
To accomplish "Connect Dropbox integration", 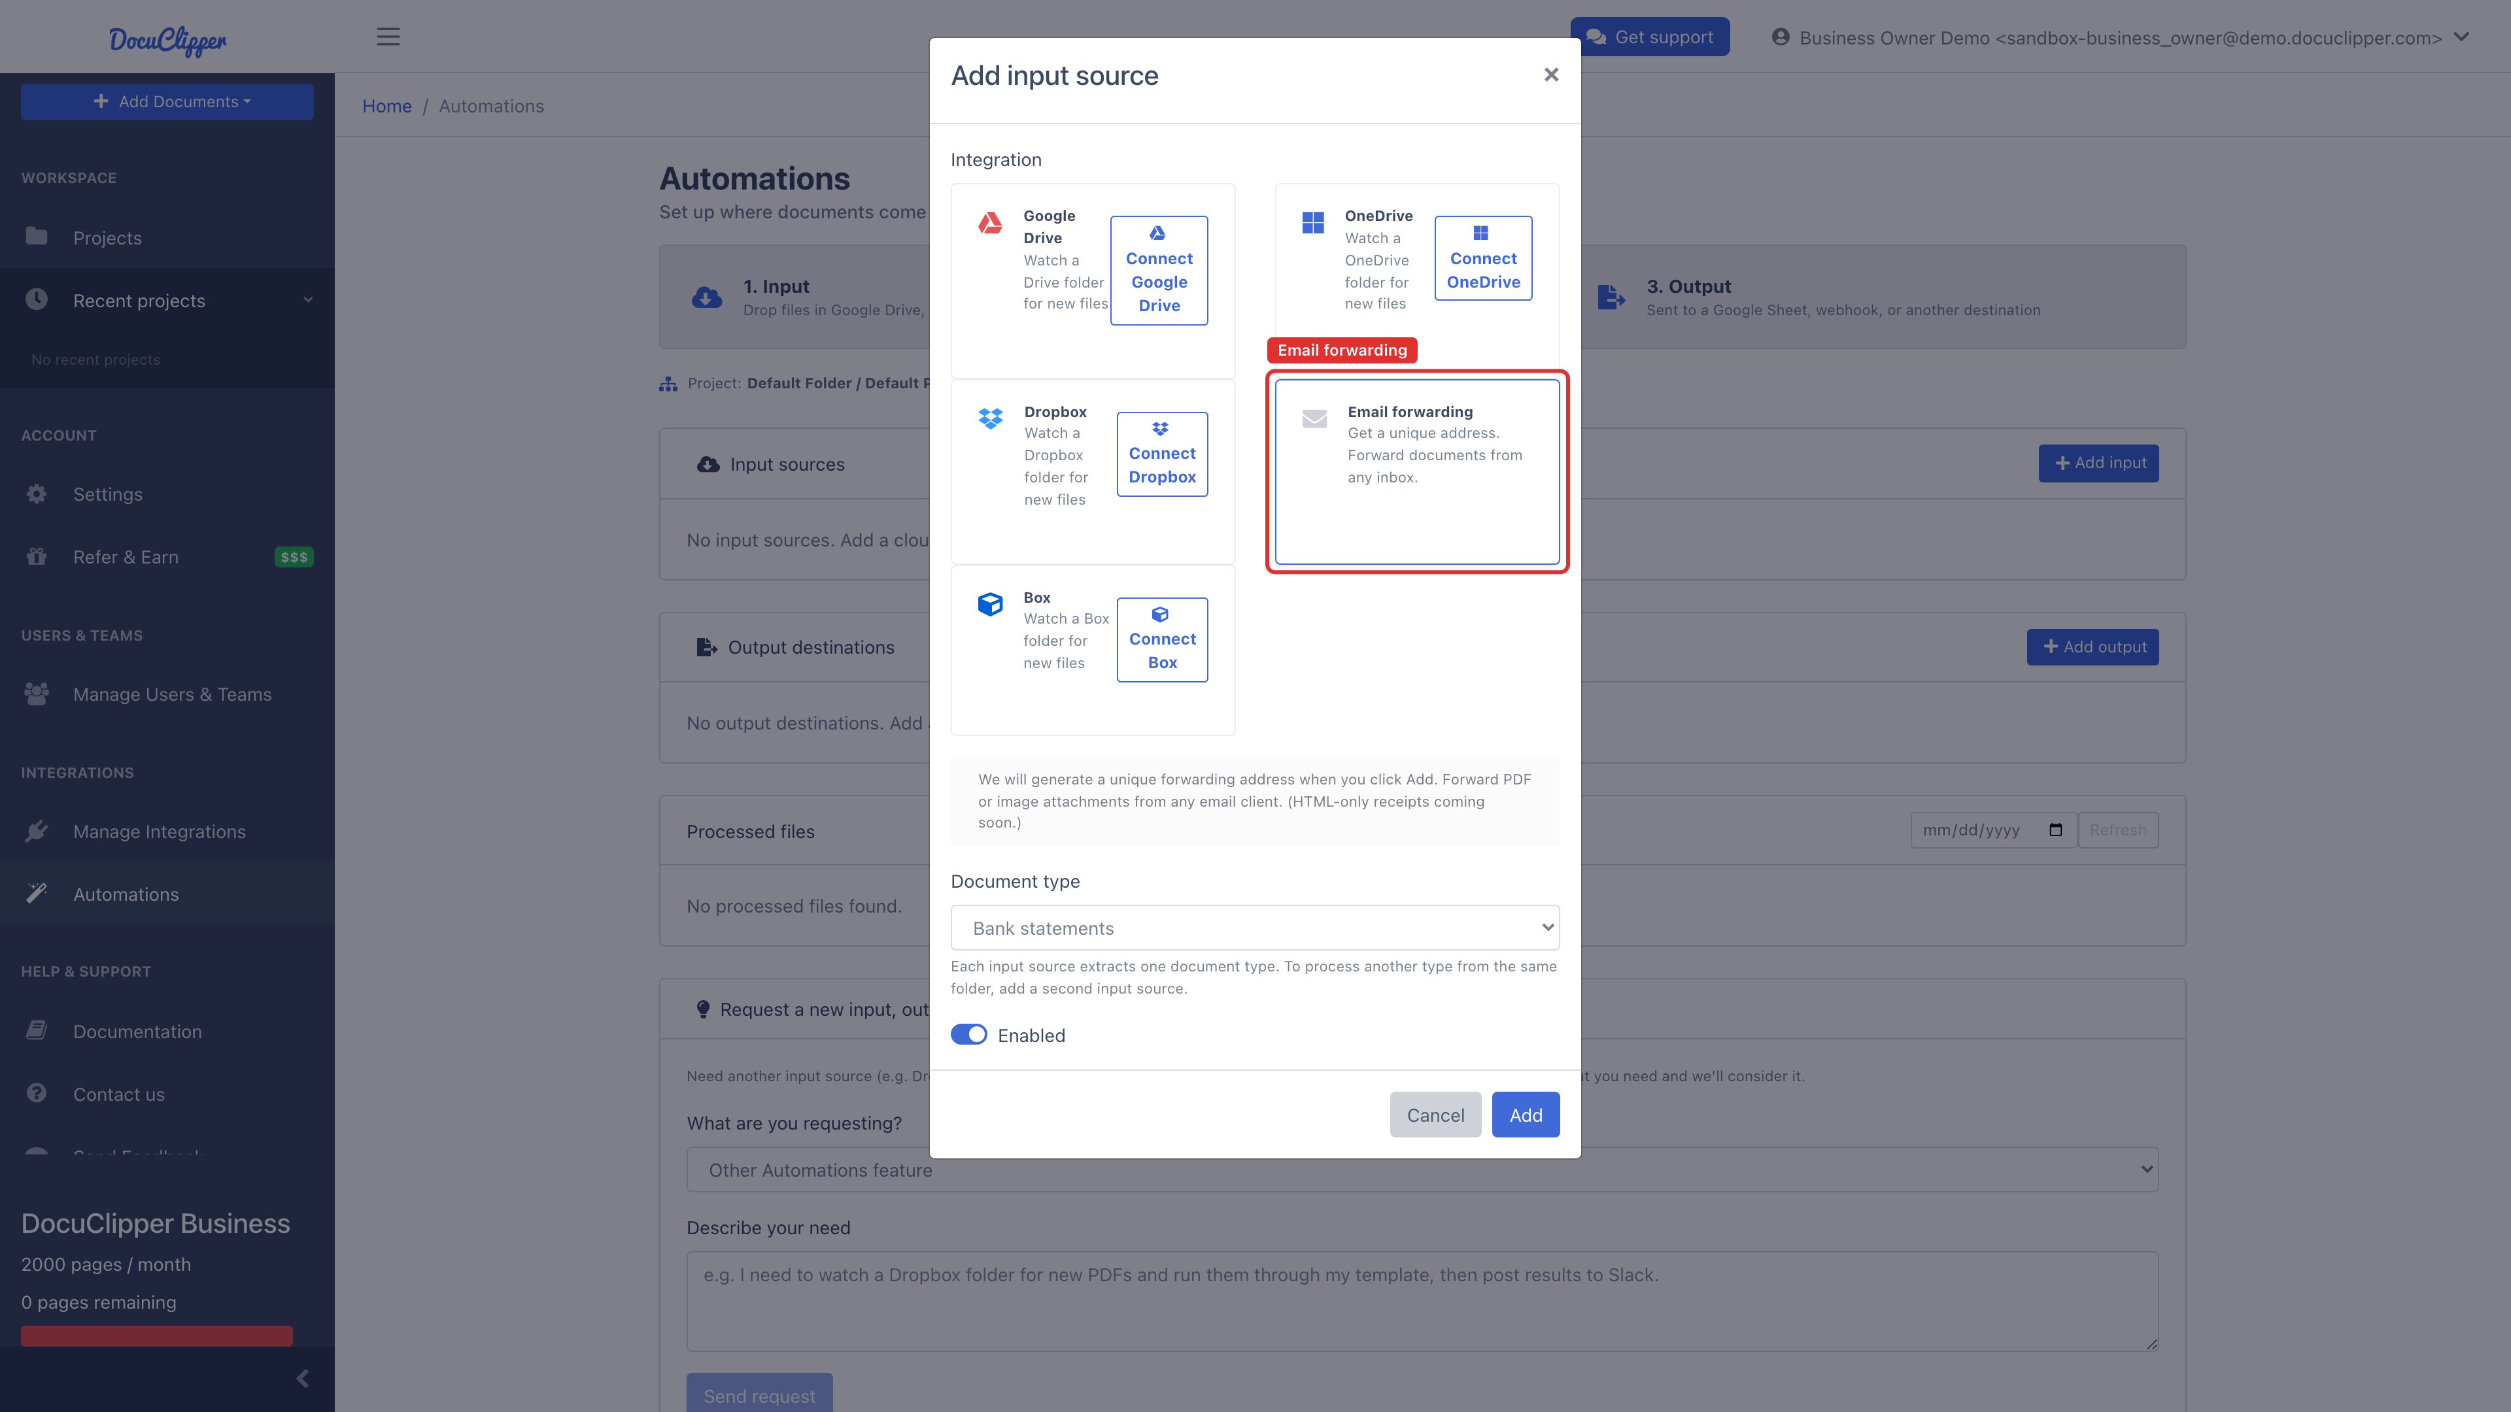I will tap(1162, 453).
